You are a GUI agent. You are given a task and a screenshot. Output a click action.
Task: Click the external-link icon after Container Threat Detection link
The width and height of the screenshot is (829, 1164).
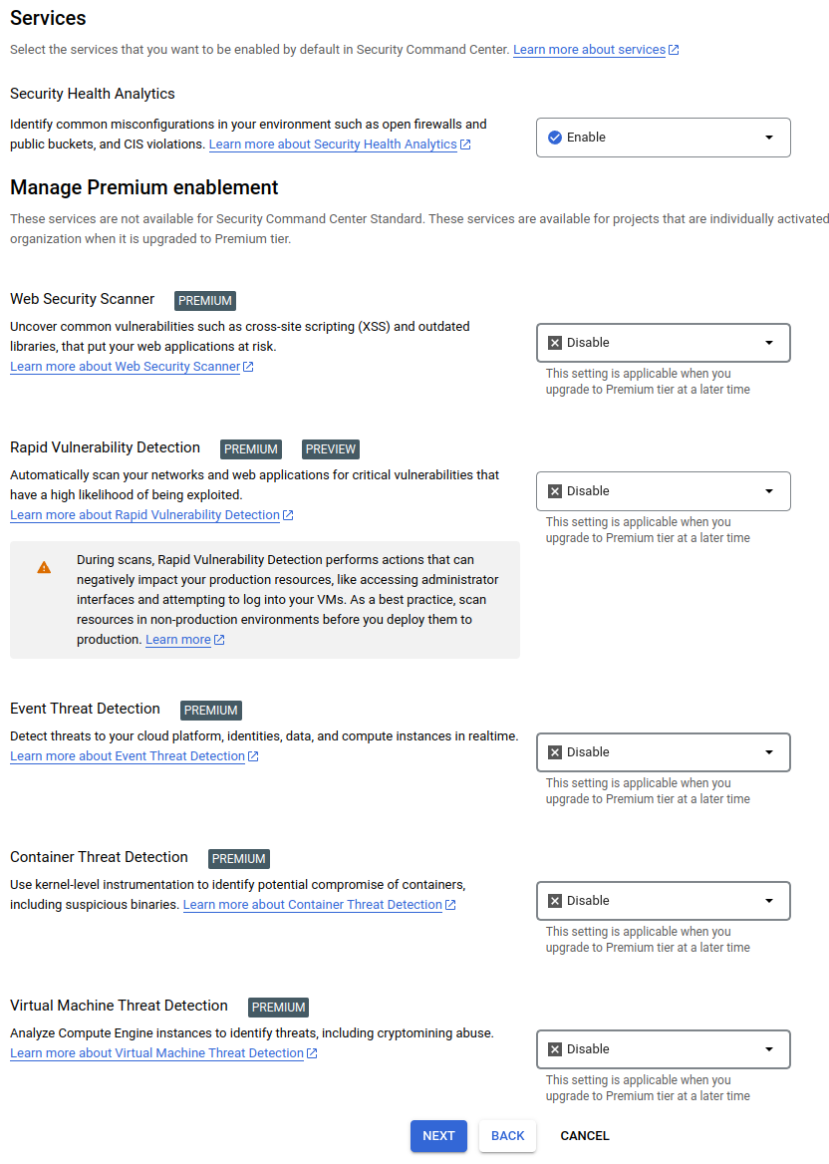(x=450, y=905)
